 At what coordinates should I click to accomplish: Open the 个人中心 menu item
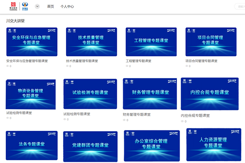click(67, 7)
